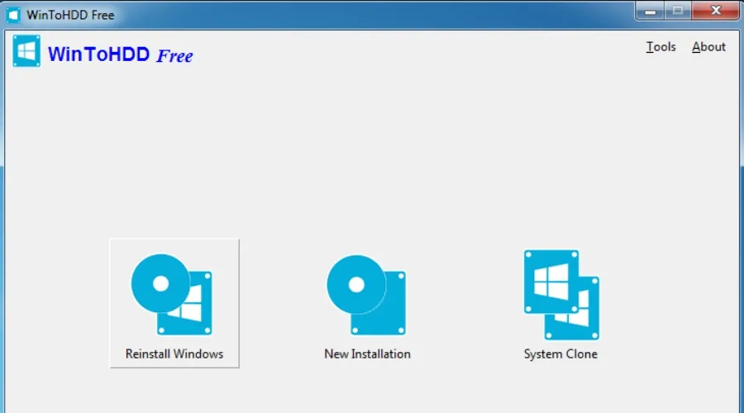Open the Tools menu
Screen dimensions: 744x413
click(x=661, y=47)
